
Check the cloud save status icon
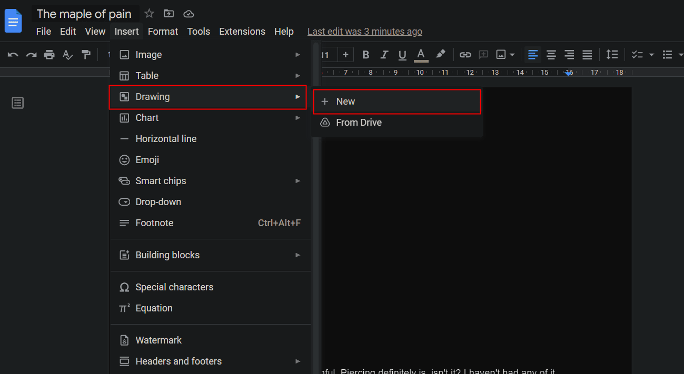click(x=188, y=14)
